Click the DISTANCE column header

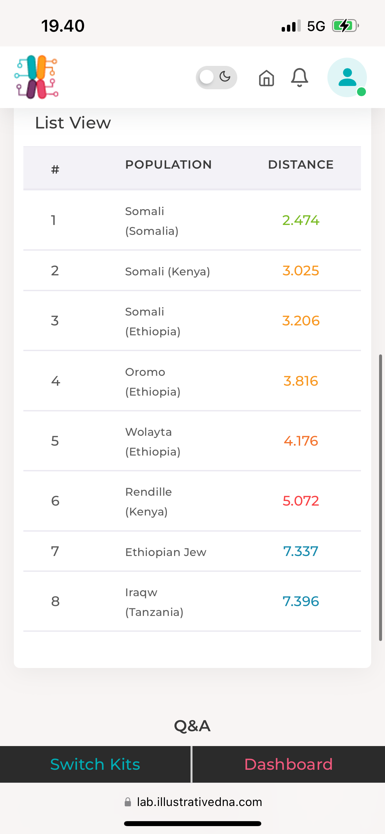click(301, 165)
